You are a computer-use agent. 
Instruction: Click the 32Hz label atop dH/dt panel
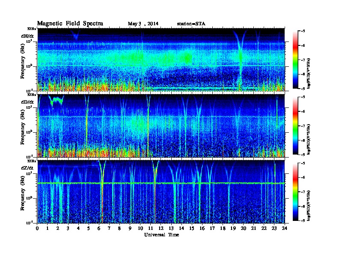click(32, 29)
